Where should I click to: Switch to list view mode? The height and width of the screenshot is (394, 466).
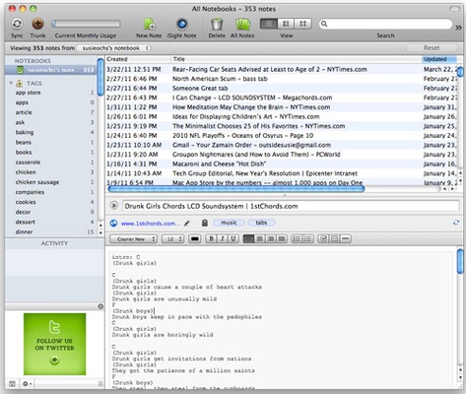tap(269, 24)
